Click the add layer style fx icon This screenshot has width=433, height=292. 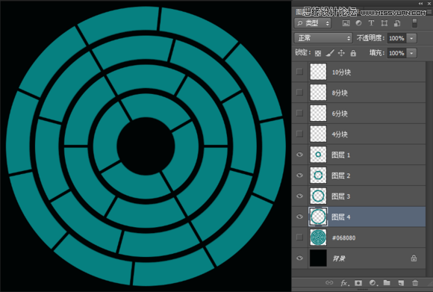click(344, 283)
